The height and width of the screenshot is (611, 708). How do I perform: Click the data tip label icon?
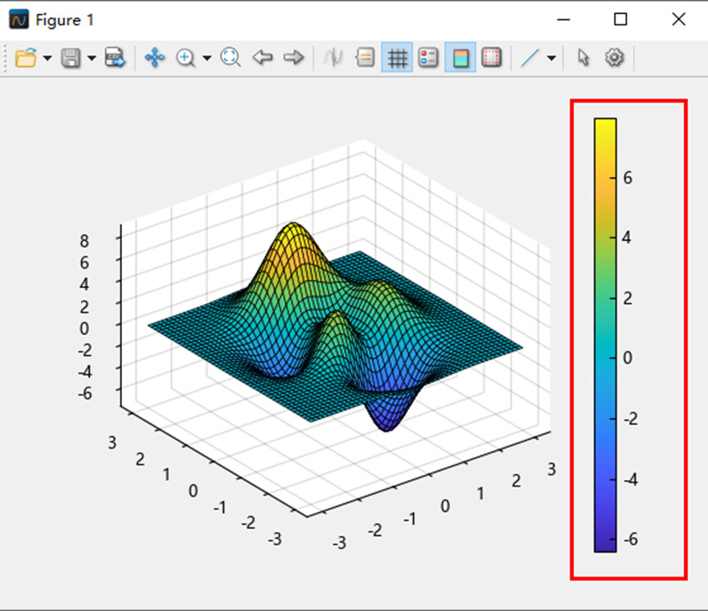pos(365,57)
